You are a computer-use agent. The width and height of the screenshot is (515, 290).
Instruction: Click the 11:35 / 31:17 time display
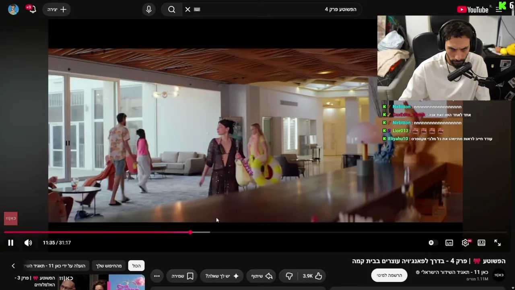pos(57,242)
